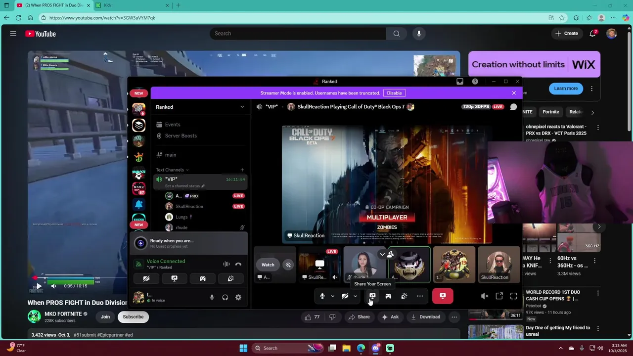Select the Fortnite filter chip
Image resolution: width=633 pixels, height=356 pixels.
point(550,112)
